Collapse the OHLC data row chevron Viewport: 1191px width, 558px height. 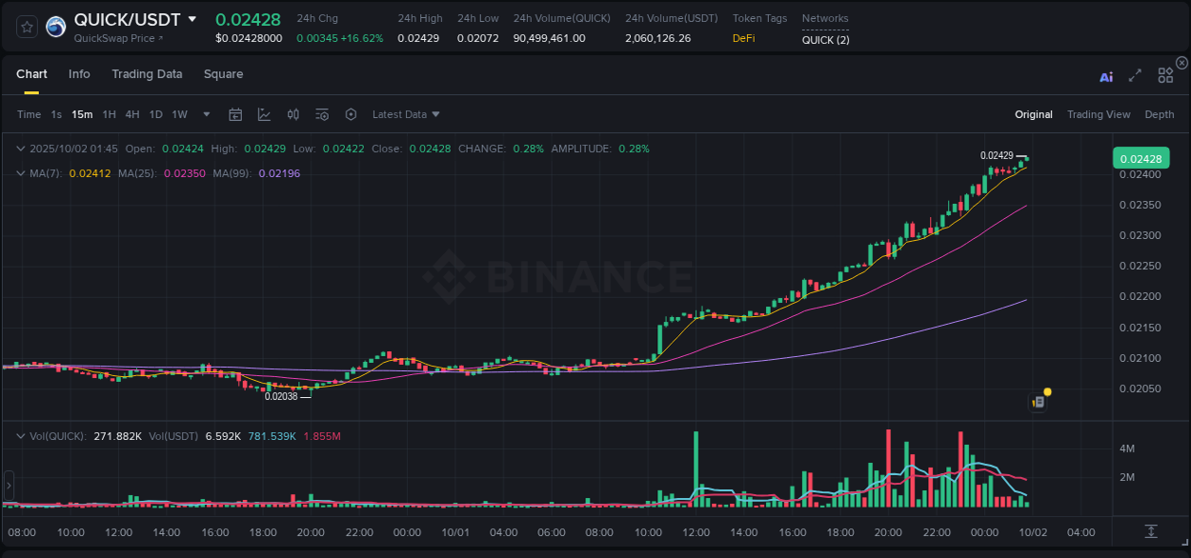click(x=20, y=149)
